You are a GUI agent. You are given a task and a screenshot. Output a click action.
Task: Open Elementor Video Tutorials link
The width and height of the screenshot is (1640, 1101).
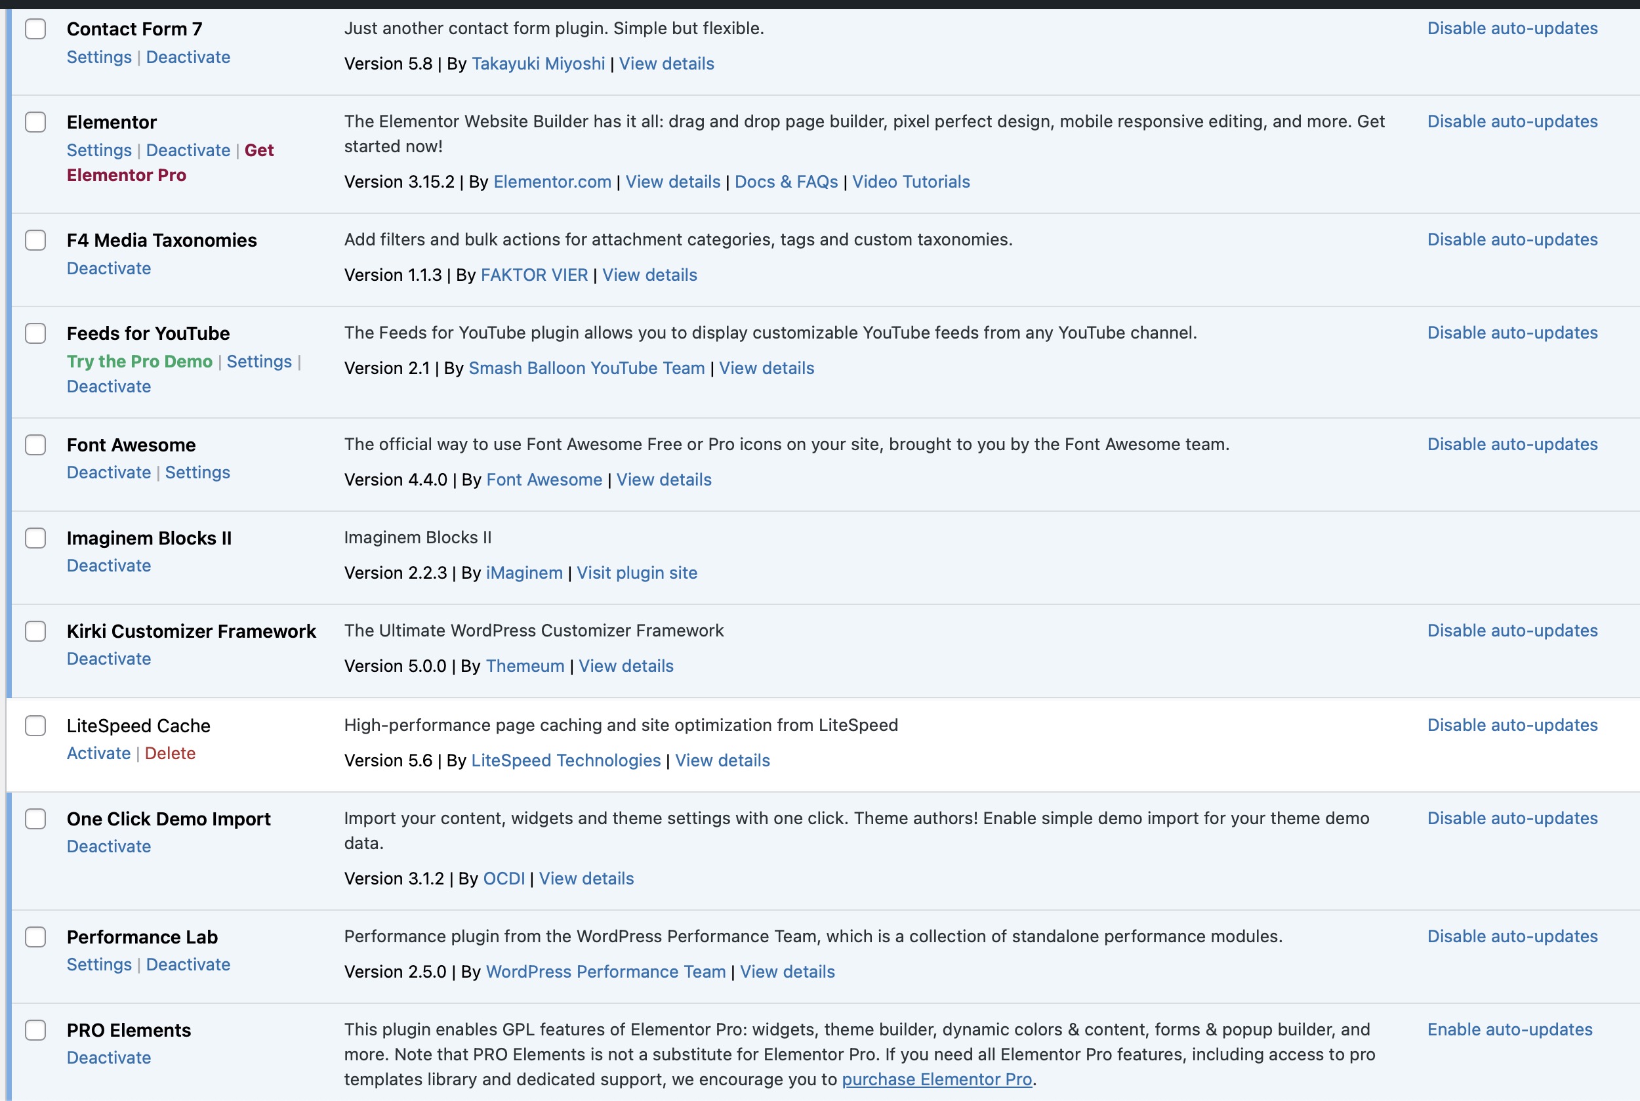pyautogui.click(x=911, y=182)
